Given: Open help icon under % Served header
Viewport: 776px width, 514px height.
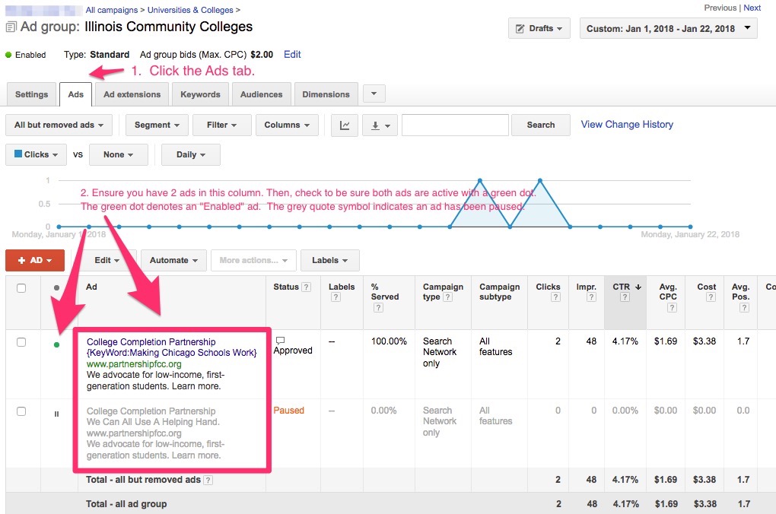Looking at the screenshot, I should [378, 308].
